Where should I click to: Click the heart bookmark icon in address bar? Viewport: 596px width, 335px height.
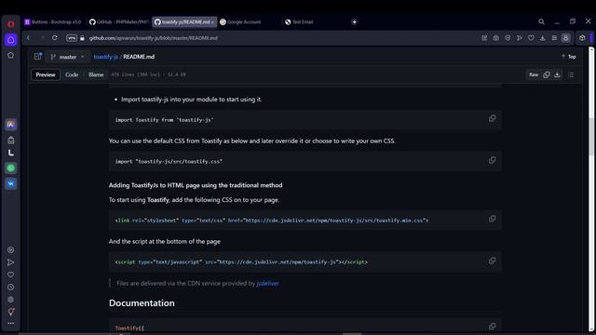coord(531,38)
